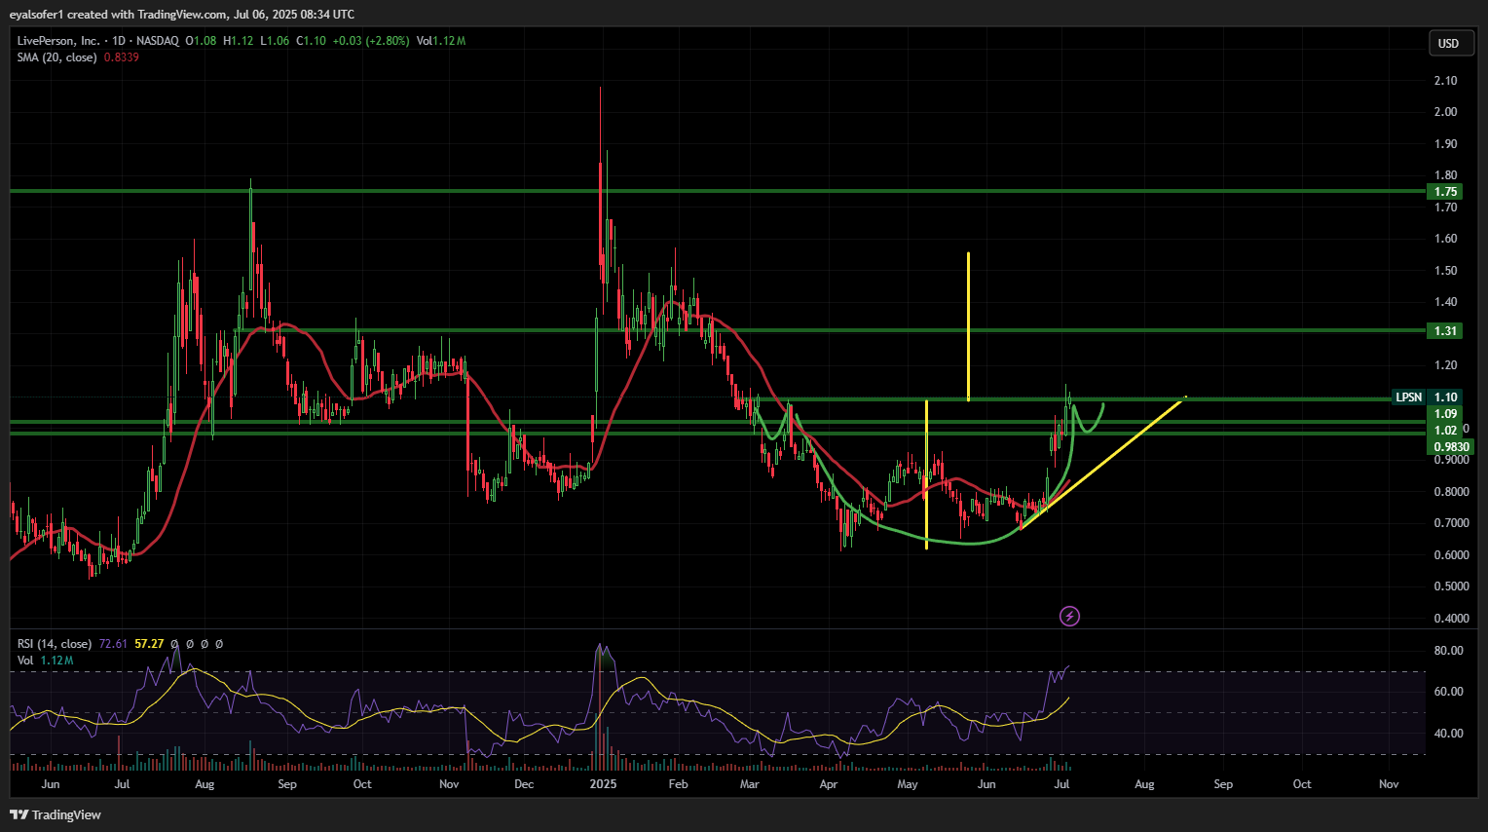This screenshot has height=832, width=1488.
Task: Click the 80.00 level on the RSI scale
Action: (x=1449, y=651)
